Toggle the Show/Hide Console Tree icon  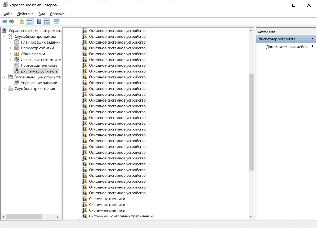coord(30,21)
